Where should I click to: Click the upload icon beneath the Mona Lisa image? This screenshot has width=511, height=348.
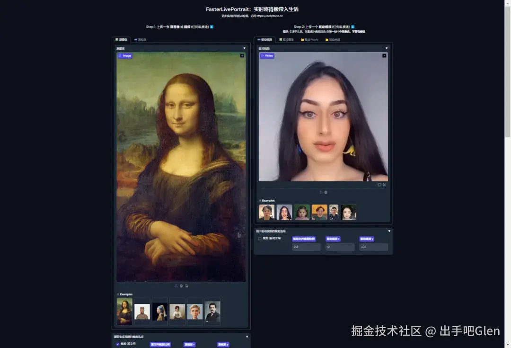click(x=176, y=286)
